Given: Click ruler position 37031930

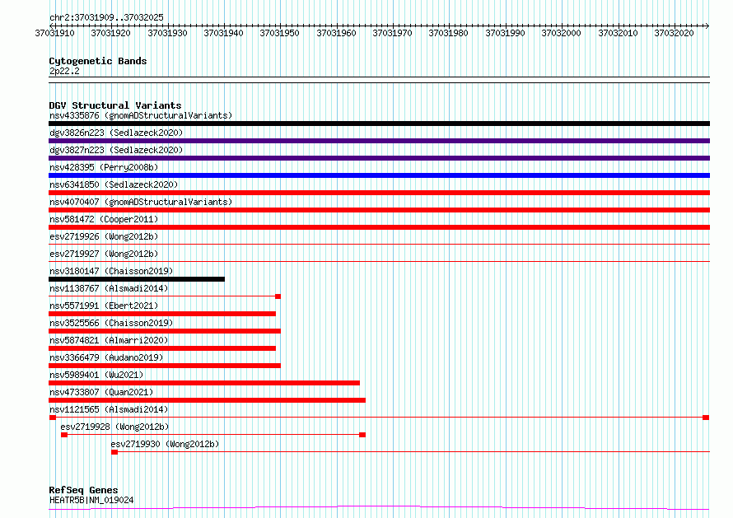Looking at the screenshot, I should [x=167, y=33].
